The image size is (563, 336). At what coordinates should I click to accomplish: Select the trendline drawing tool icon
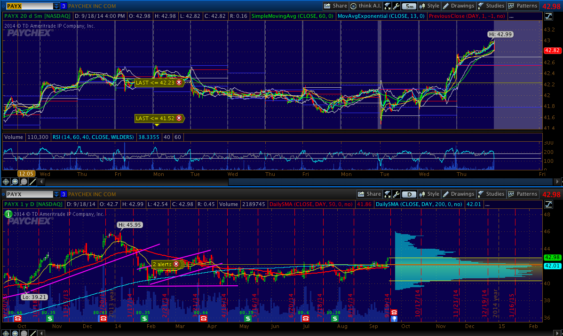(x=32, y=182)
